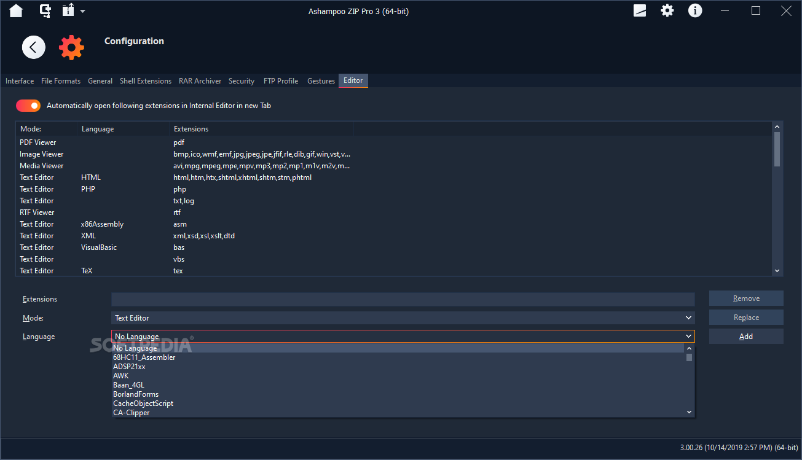Click the round back arrow button
The height and width of the screenshot is (460, 802).
[x=34, y=47]
